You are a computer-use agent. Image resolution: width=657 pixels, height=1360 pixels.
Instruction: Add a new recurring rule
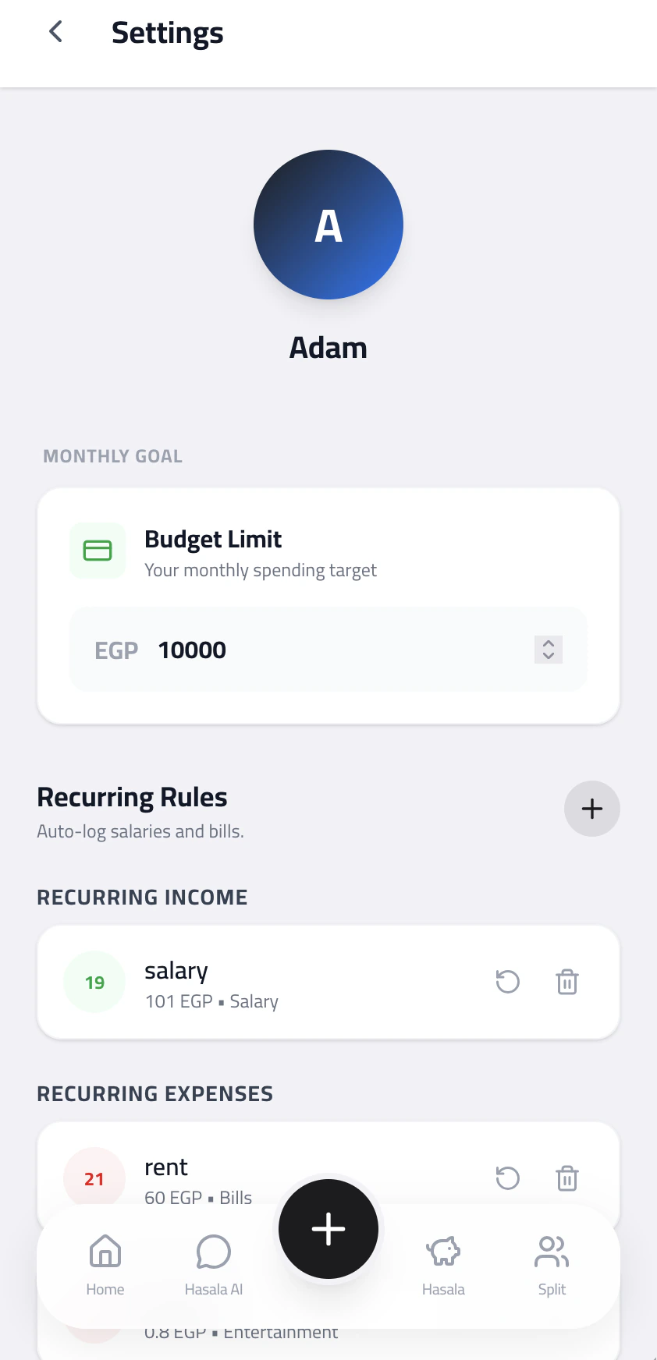592,809
